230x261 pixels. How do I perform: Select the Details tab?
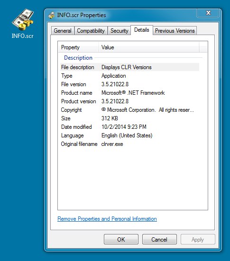coord(142,30)
